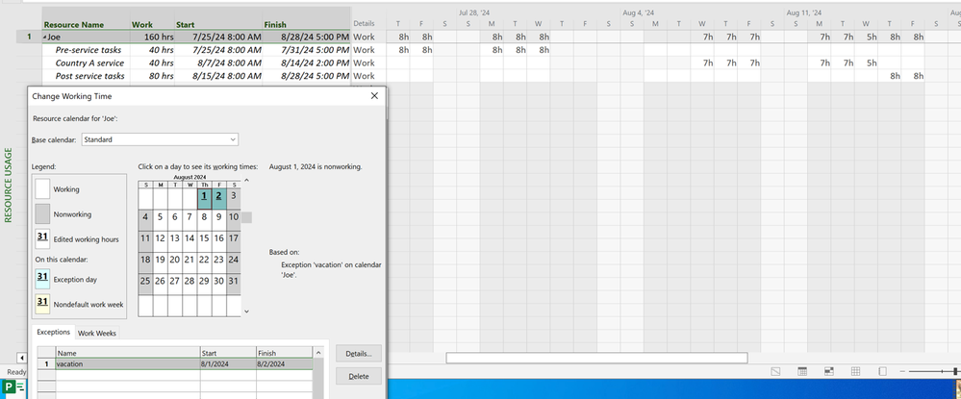This screenshot has height=399, width=961.
Task: Open Details for the vacation exception
Action: point(359,354)
